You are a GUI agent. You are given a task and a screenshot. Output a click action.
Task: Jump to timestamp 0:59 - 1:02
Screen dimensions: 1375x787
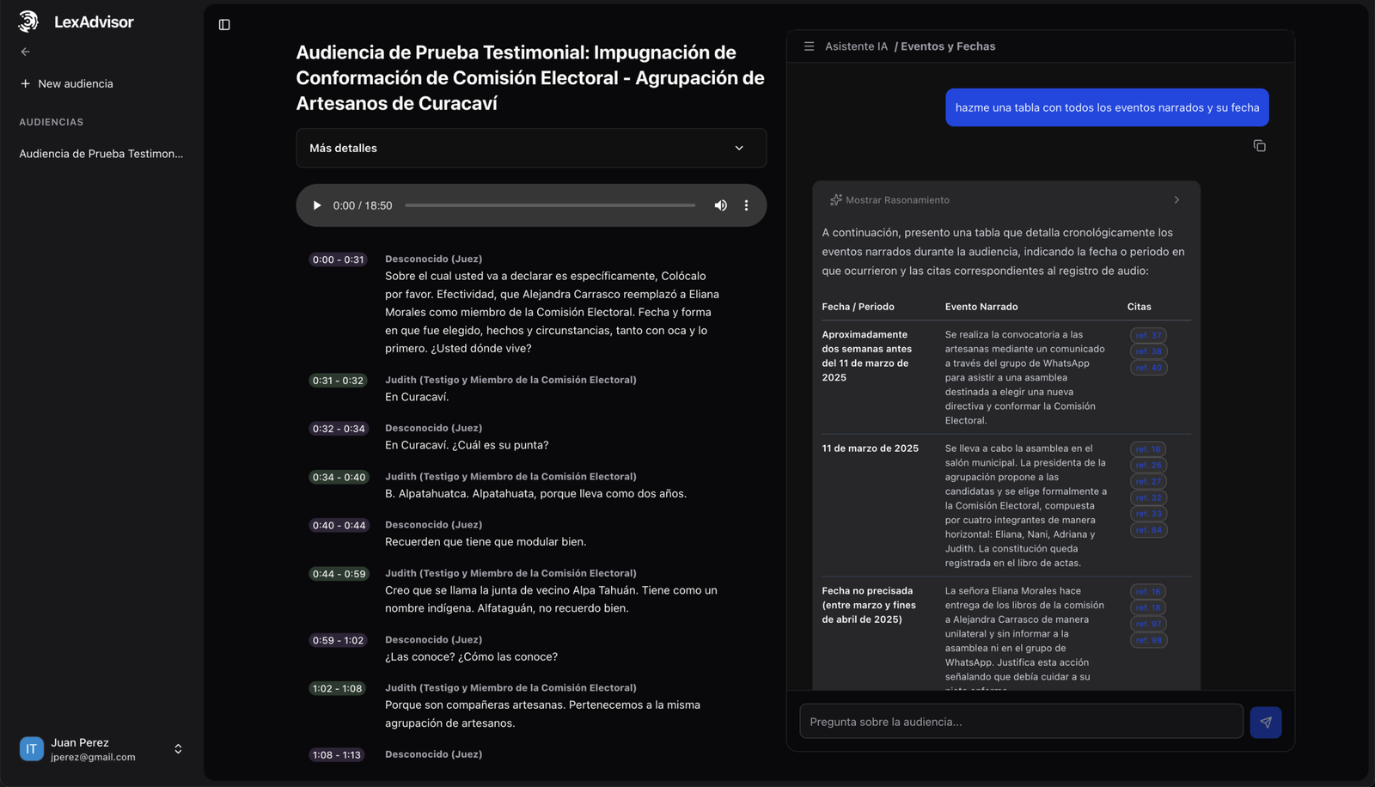tap(338, 641)
